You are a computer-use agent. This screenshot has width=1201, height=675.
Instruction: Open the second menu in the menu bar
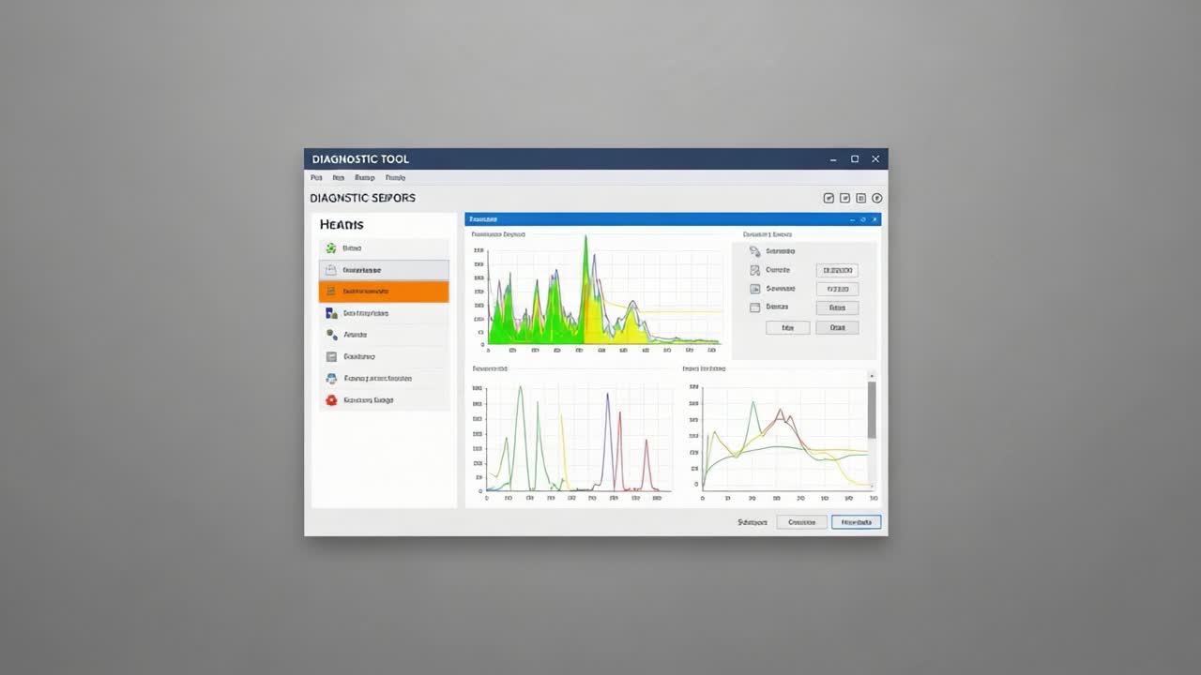pos(339,177)
